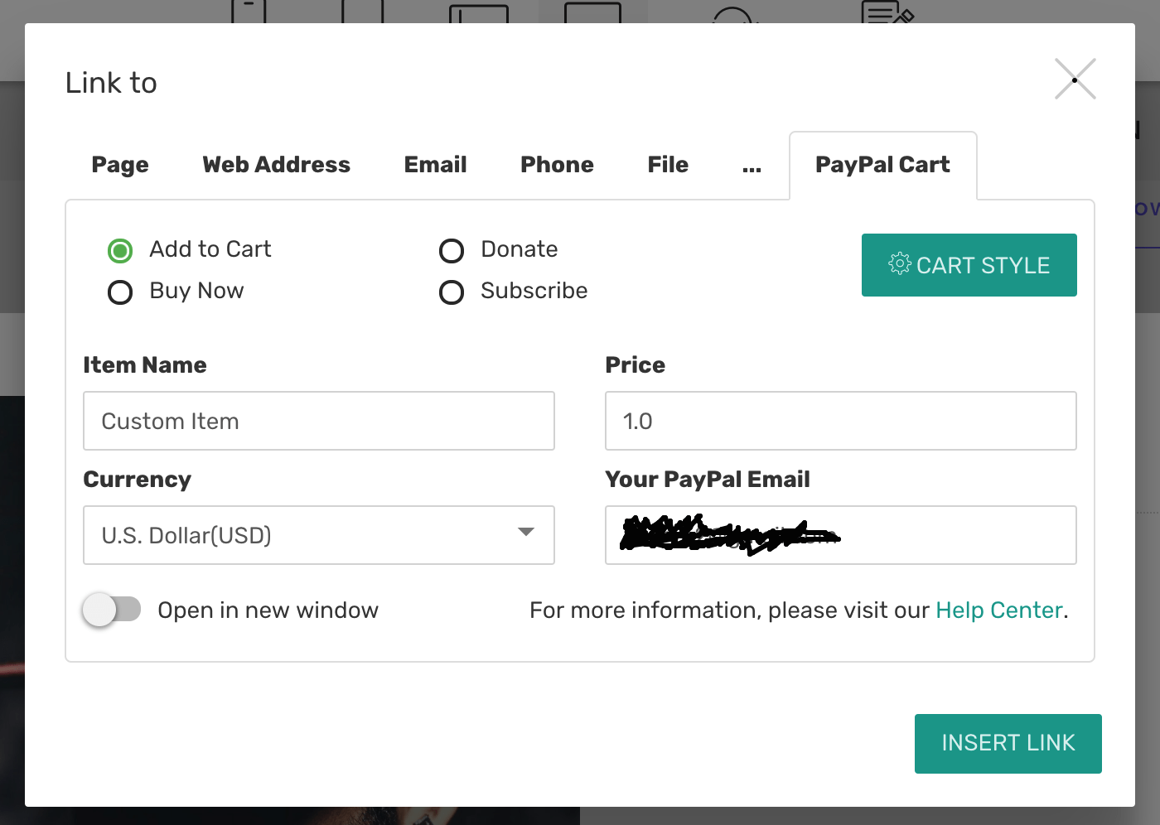Select the Donate option
Screen dimensions: 1160x825
[452, 250]
